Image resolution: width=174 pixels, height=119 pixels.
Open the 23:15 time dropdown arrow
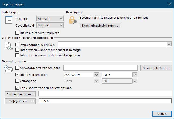coord(135,75)
